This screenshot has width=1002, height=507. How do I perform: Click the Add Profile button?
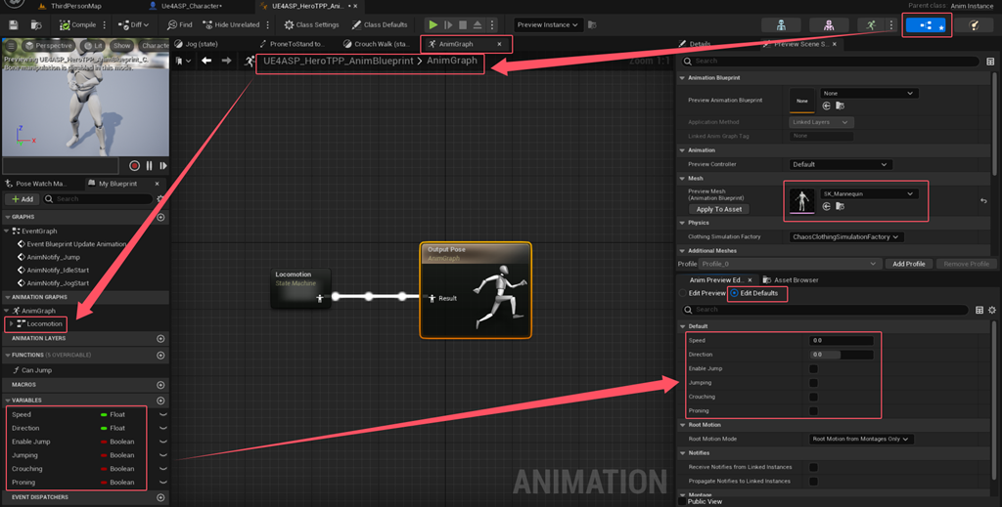click(x=909, y=264)
